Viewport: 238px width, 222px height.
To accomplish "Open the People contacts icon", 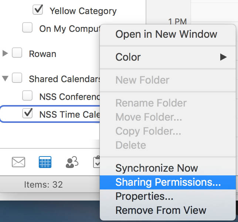I will coord(72,162).
